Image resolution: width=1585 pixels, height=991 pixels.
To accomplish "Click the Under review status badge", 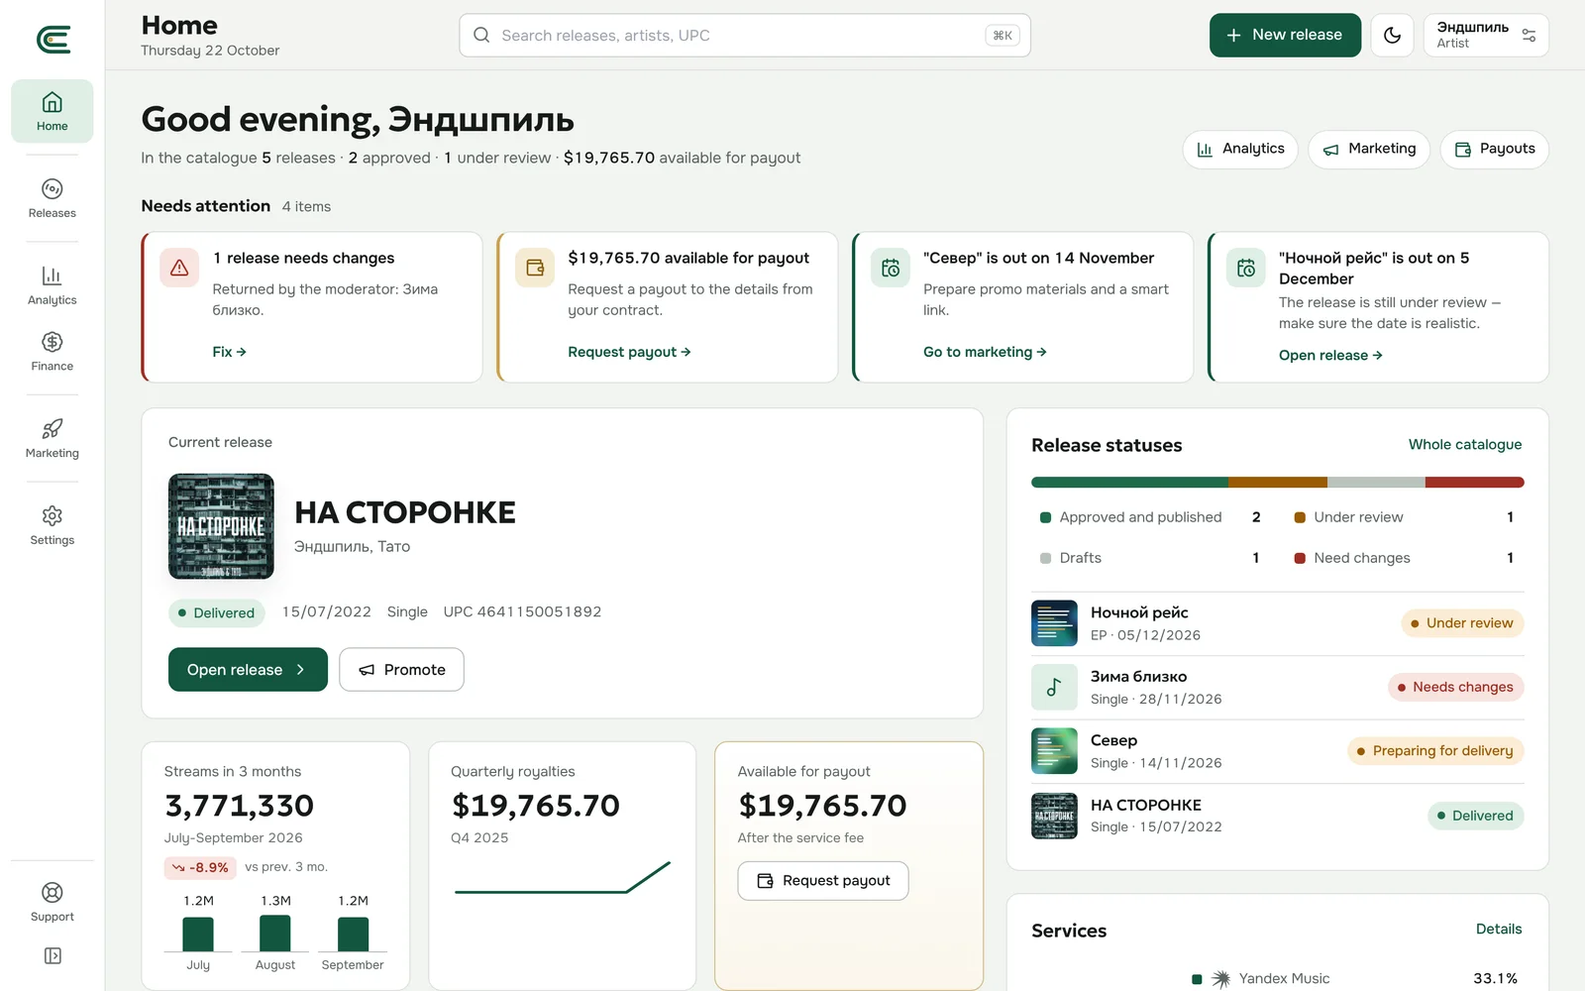I will 1462,623.
